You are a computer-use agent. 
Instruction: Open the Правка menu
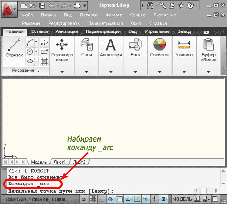point(49,15)
